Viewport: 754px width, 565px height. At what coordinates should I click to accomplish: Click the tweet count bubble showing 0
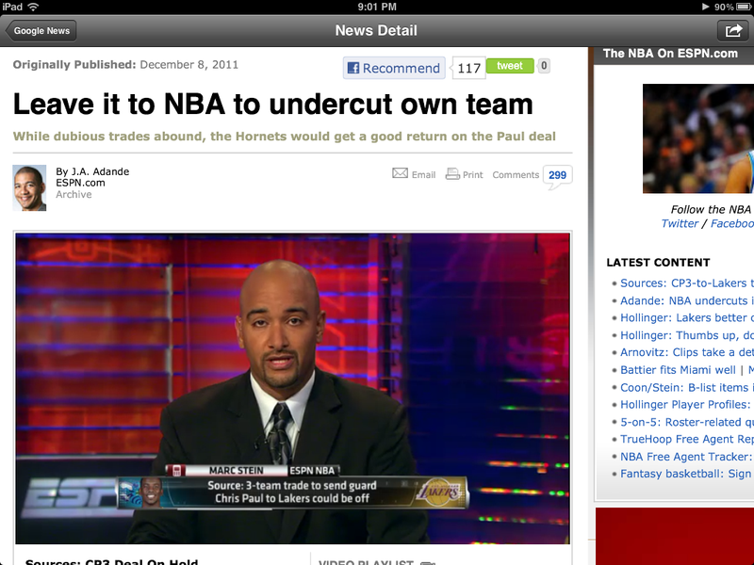544,66
